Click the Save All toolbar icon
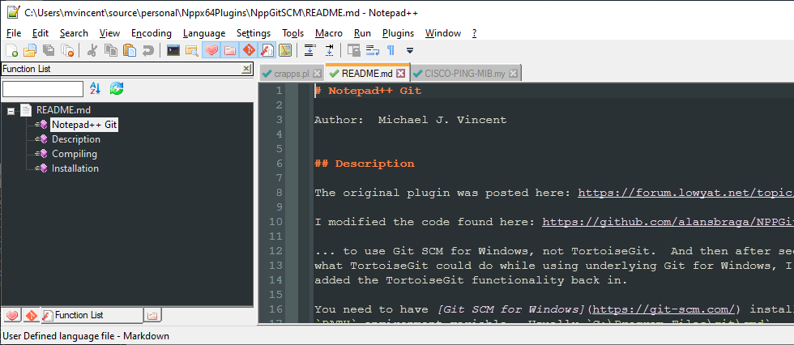The image size is (794, 345). pos(49,50)
